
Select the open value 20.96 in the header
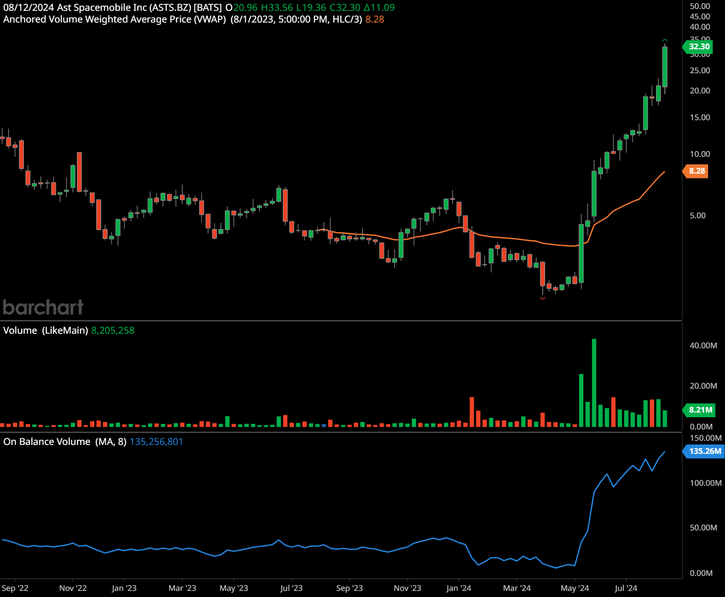coord(246,8)
